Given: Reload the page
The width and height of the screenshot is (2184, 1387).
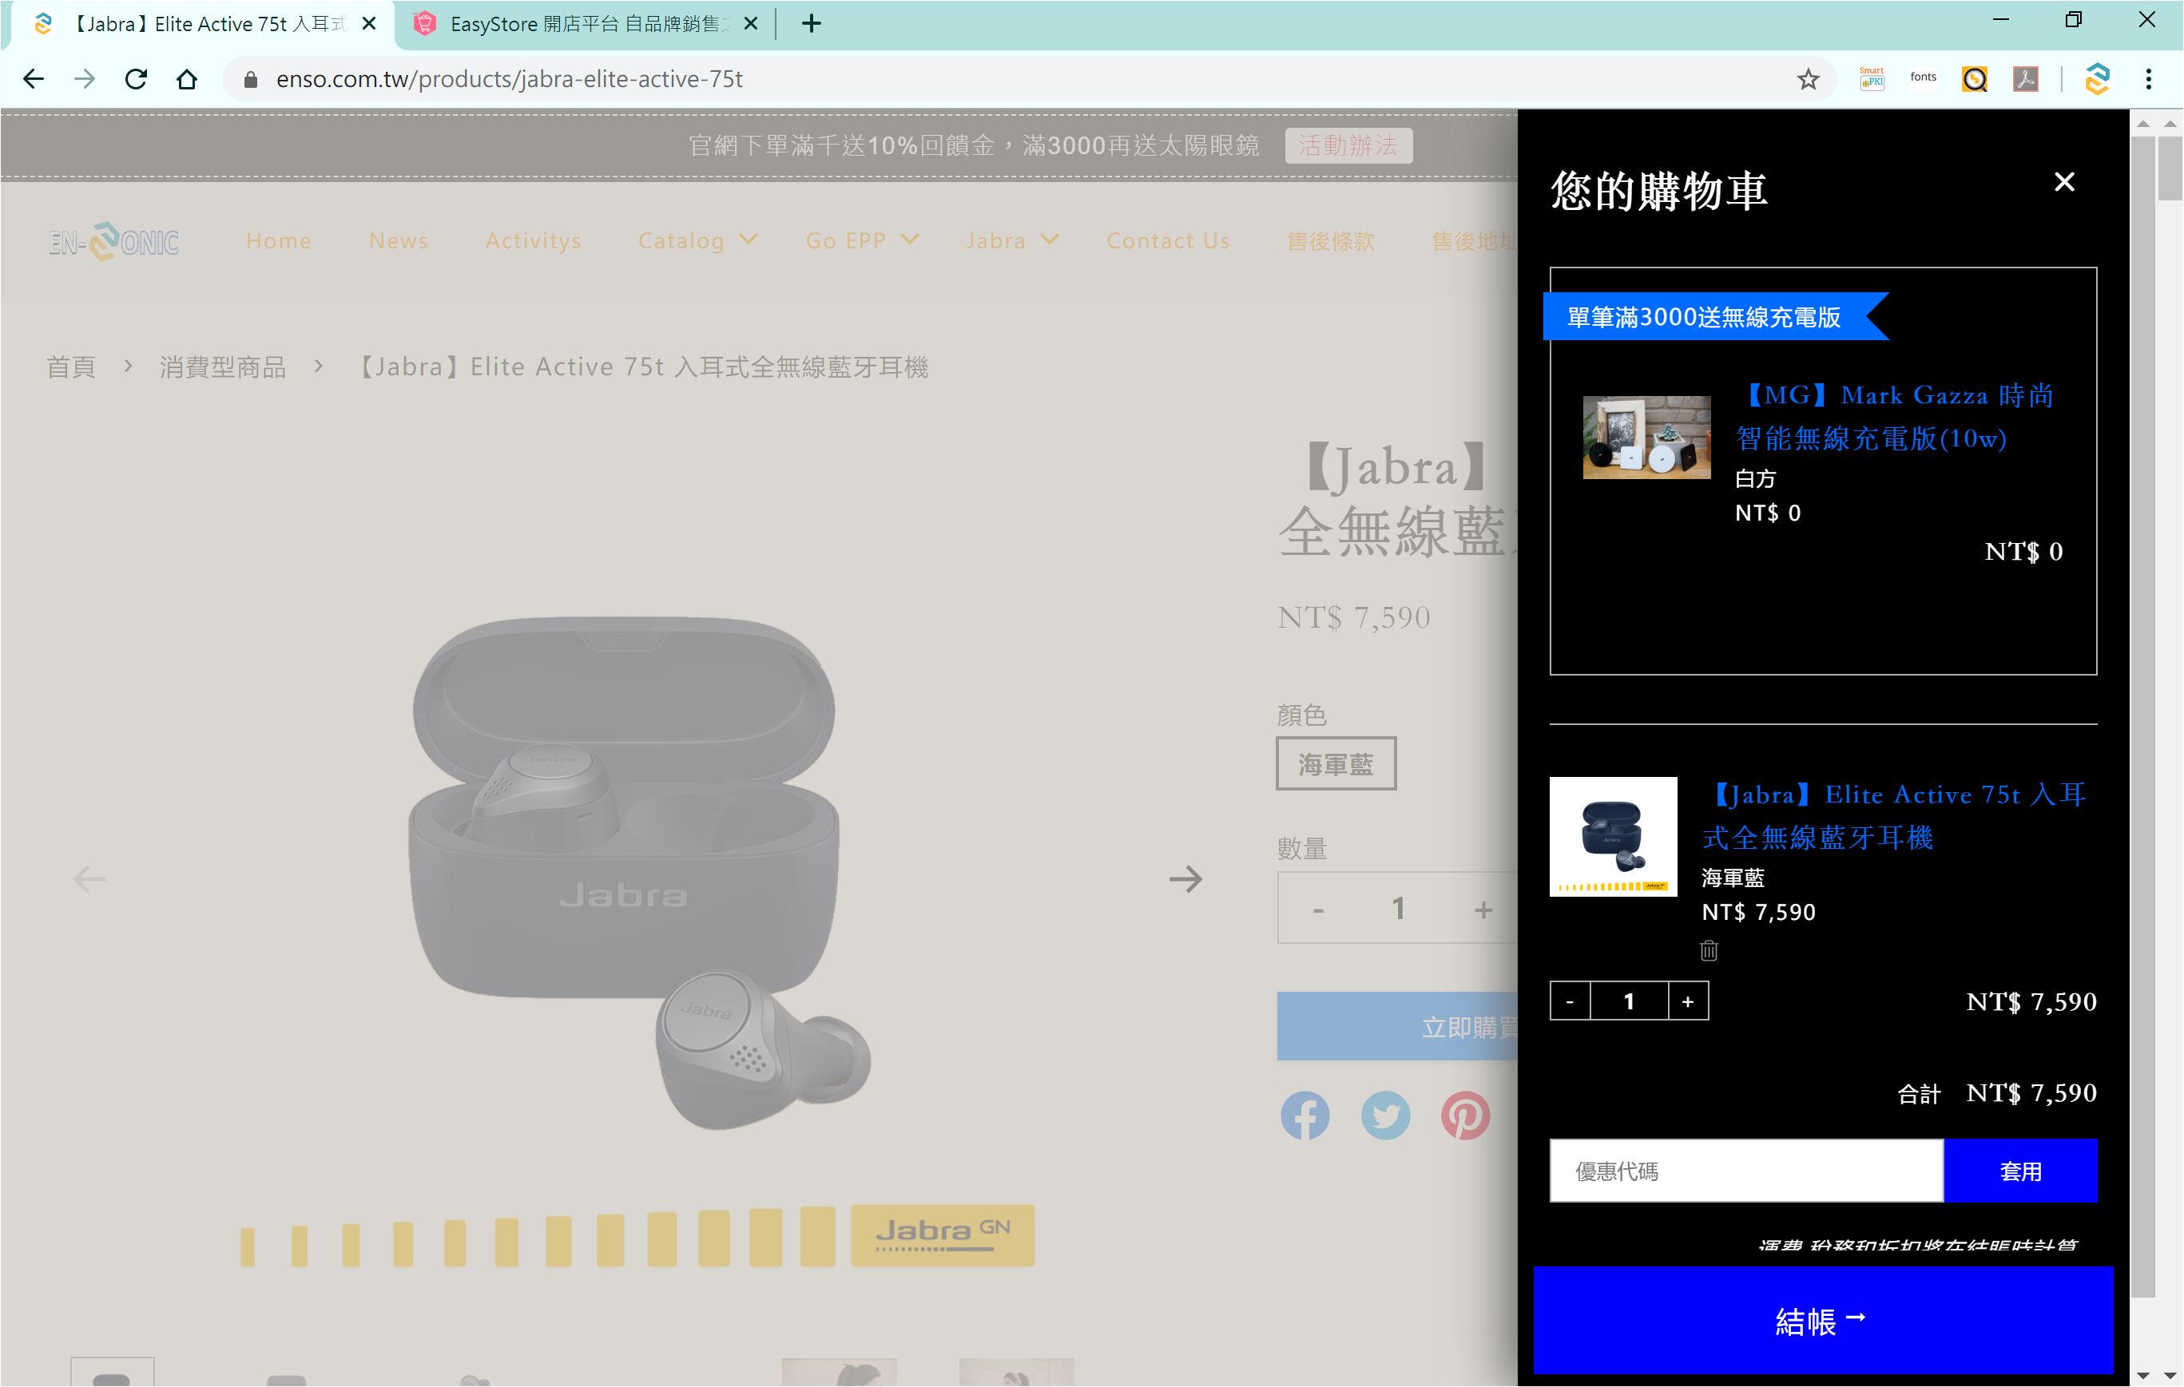Looking at the screenshot, I should 136,79.
